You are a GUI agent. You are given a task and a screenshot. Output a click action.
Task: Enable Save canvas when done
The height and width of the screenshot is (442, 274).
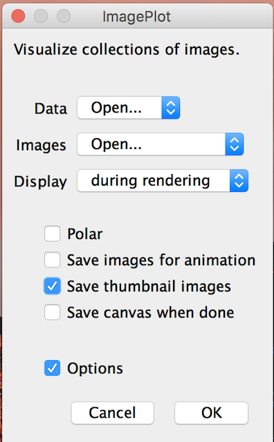click(x=52, y=312)
